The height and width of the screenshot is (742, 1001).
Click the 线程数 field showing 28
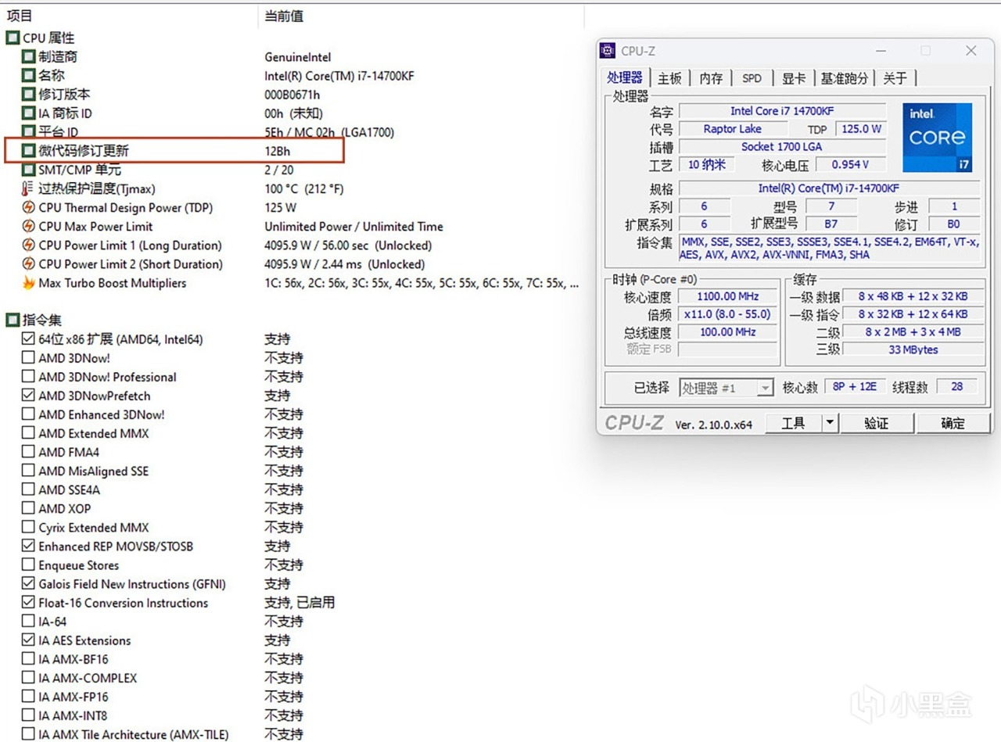point(957,386)
